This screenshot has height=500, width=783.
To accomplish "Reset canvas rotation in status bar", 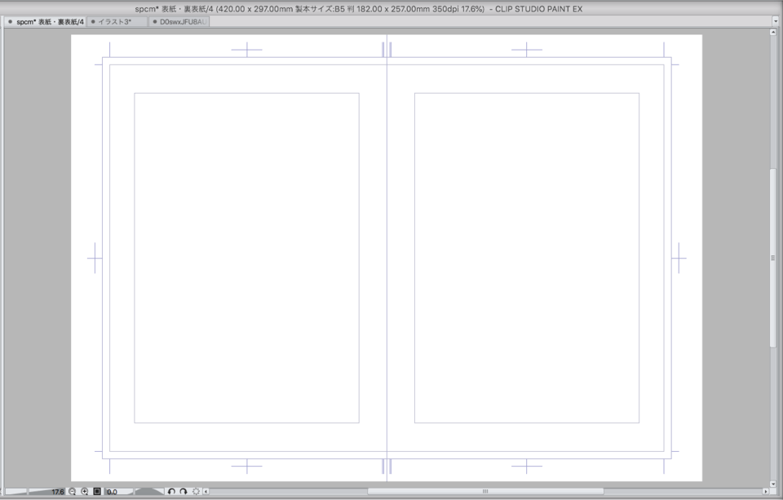I will pos(196,492).
